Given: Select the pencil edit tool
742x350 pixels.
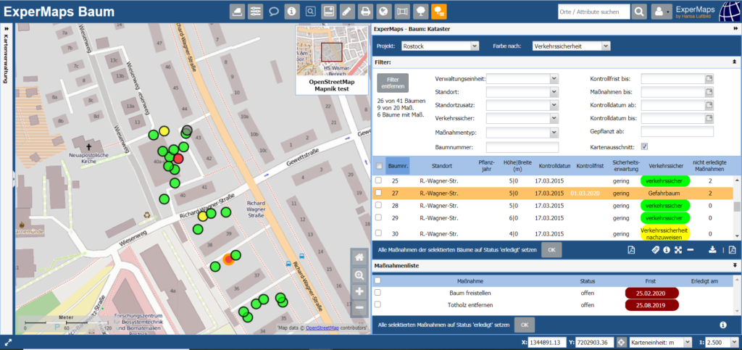Looking at the screenshot, I should 347,12.
